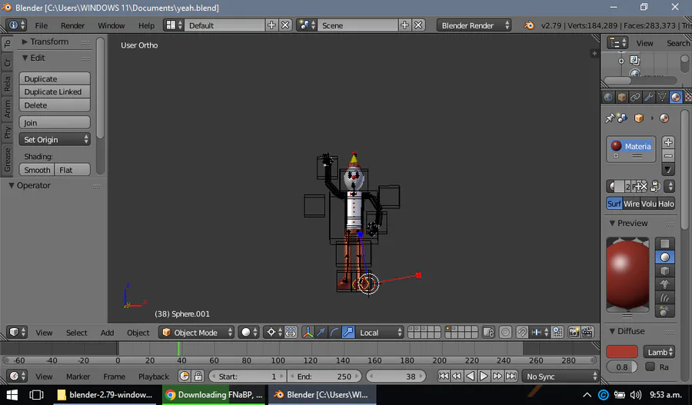Select monkey preview type

tap(664, 284)
